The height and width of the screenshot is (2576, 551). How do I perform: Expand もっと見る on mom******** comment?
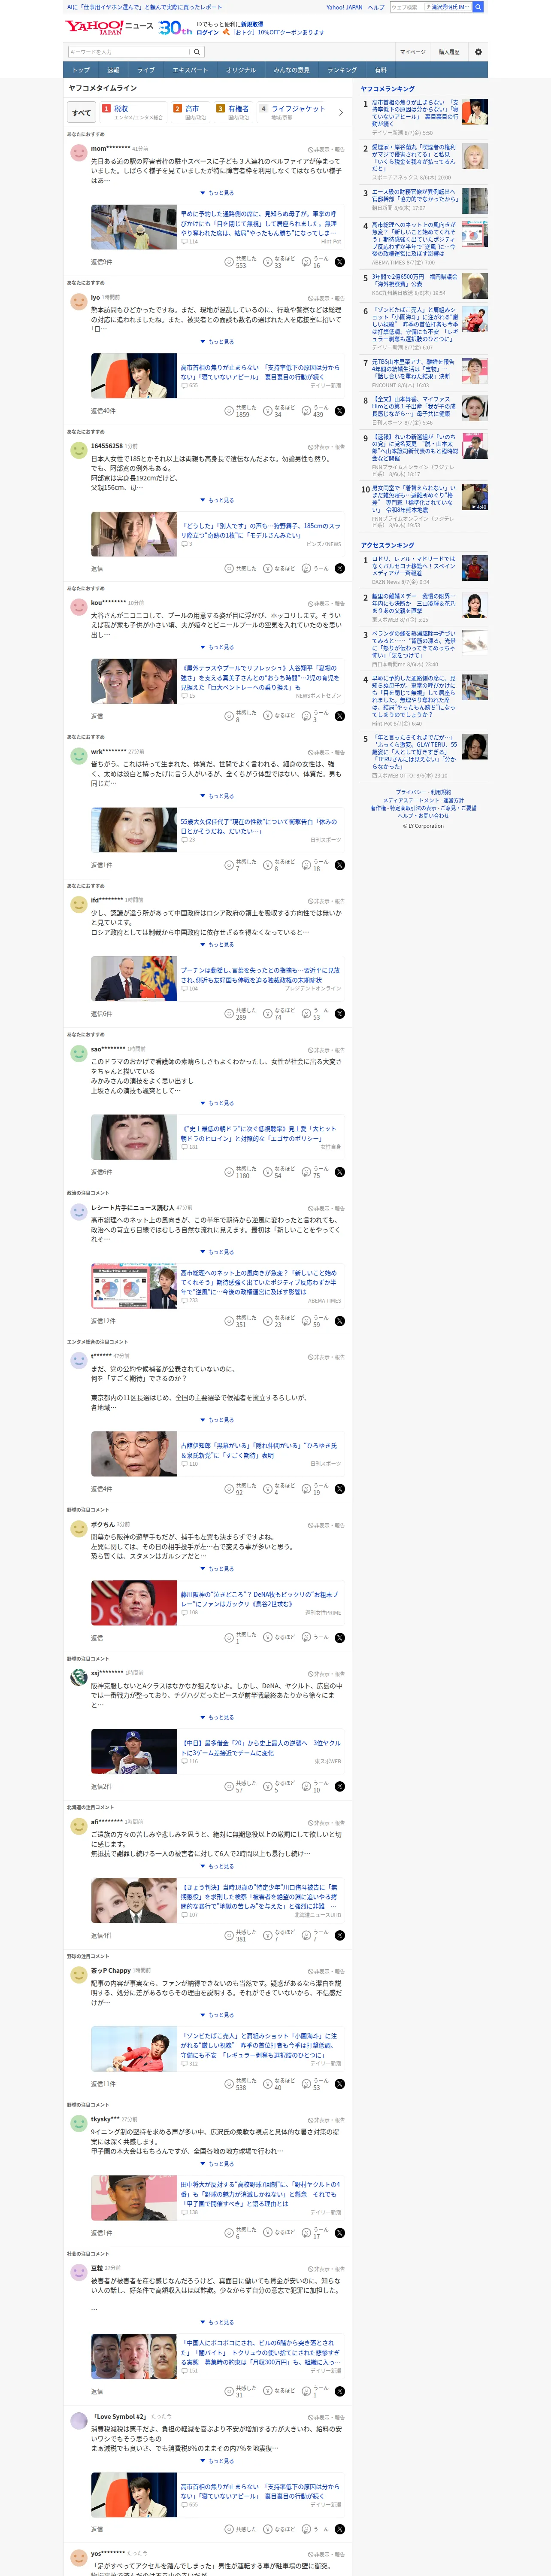217,193
